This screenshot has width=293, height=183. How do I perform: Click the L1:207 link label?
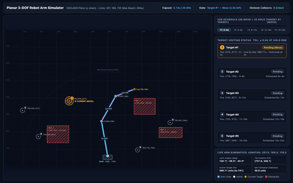pos(105,138)
